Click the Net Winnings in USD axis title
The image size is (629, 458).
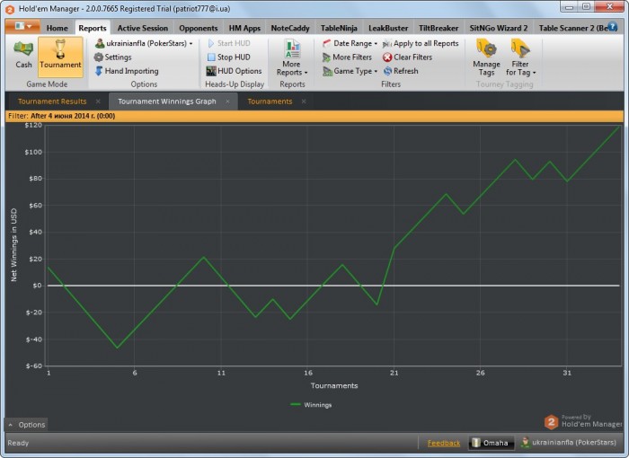click(14, 244)
